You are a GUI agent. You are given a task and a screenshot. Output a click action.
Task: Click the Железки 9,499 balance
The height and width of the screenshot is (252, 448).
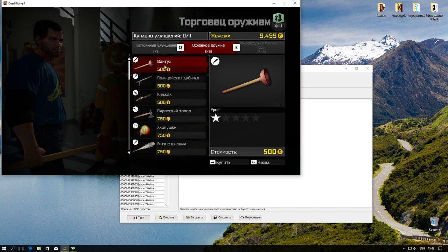pos(247,36)
